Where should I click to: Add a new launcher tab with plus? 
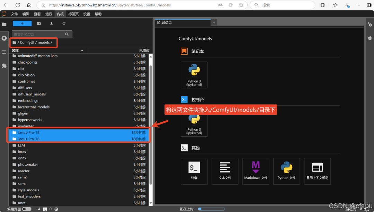(x=214, y=22)
